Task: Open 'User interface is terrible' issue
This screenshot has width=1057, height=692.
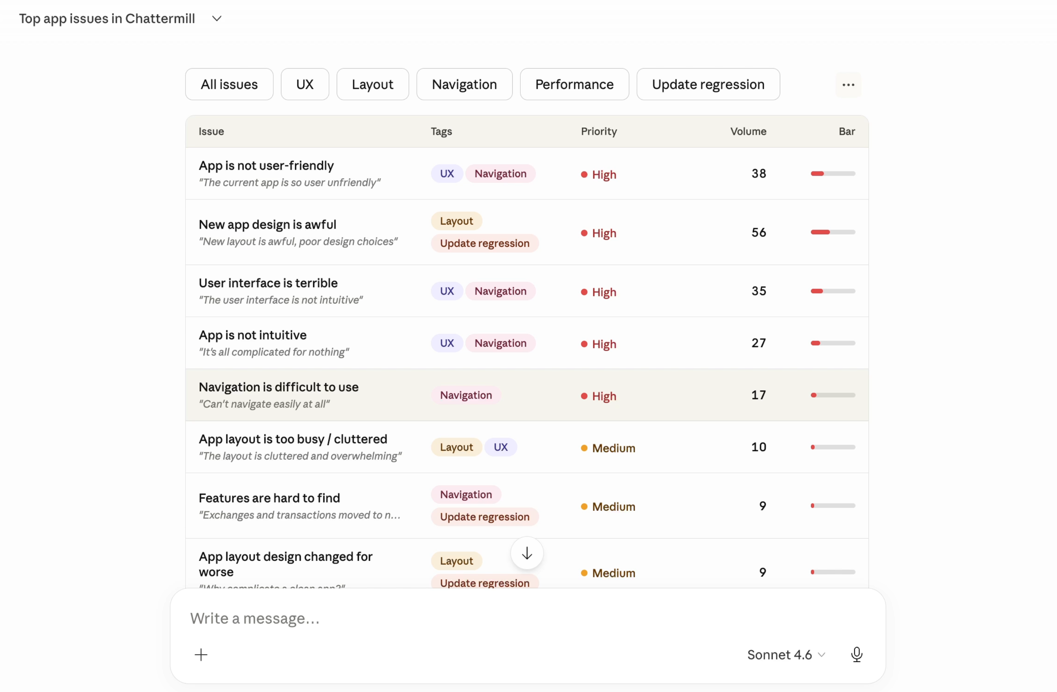Action: pyautogui.click(x=268, y=283)
